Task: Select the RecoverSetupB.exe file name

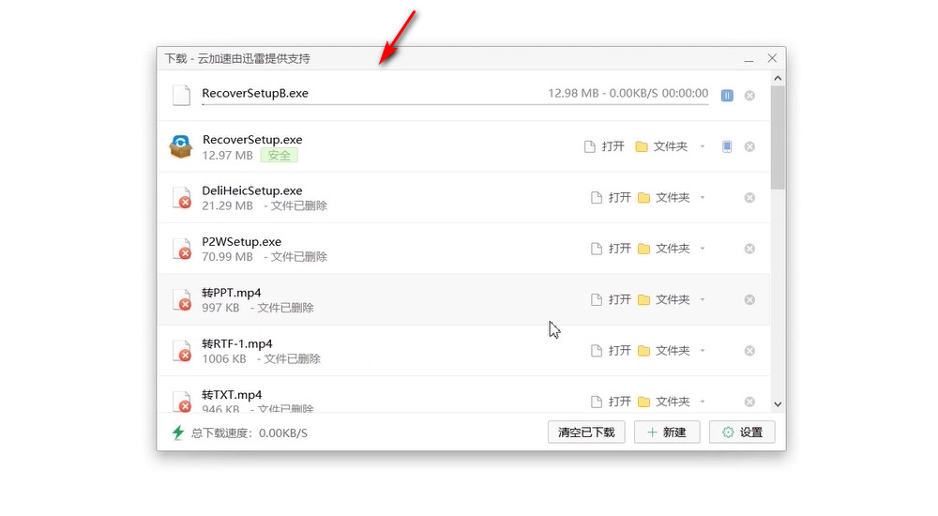Action: (255, 94)
